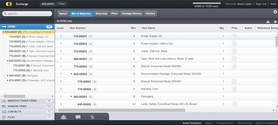The image size is (278, 125).
Task: Click the 900-00001 header tab
Action: pos(48,4)
